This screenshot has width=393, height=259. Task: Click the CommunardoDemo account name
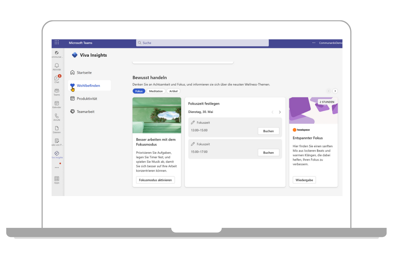pyautogui.click(x=330, y=43)
